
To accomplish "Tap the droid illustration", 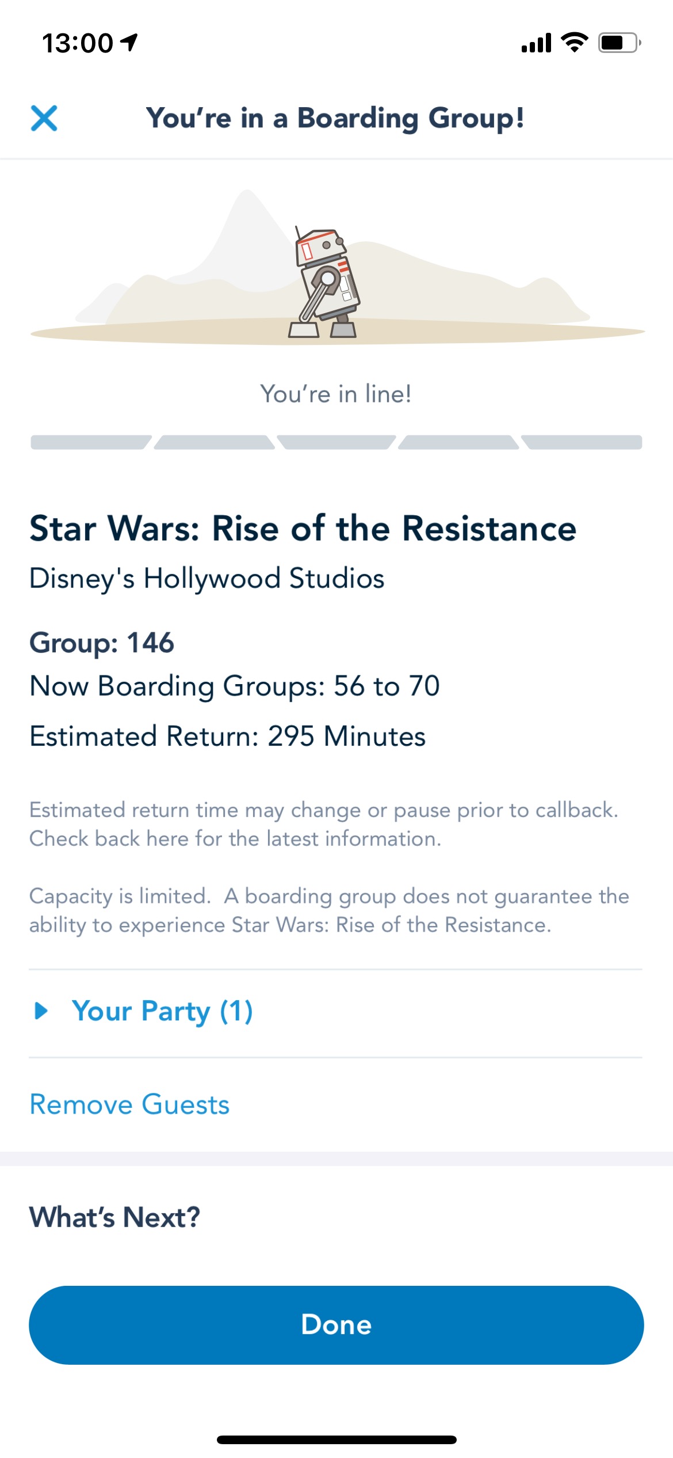I will click(x=326, y=282).
